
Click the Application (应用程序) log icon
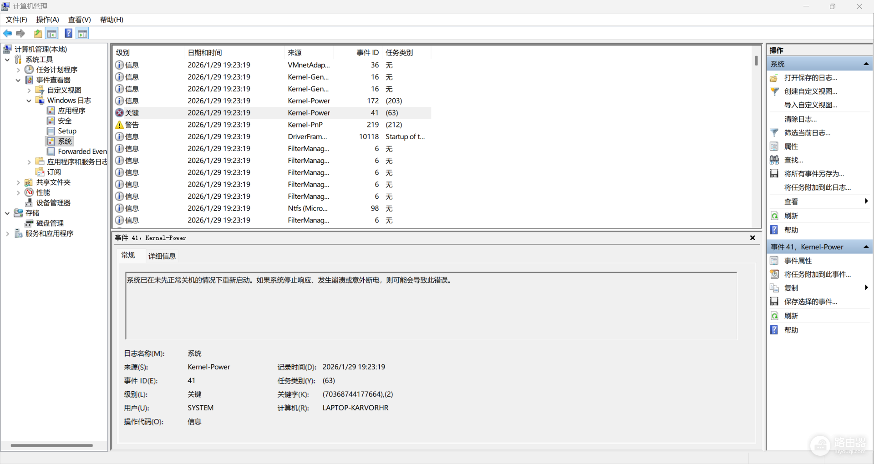click(51, 111)
